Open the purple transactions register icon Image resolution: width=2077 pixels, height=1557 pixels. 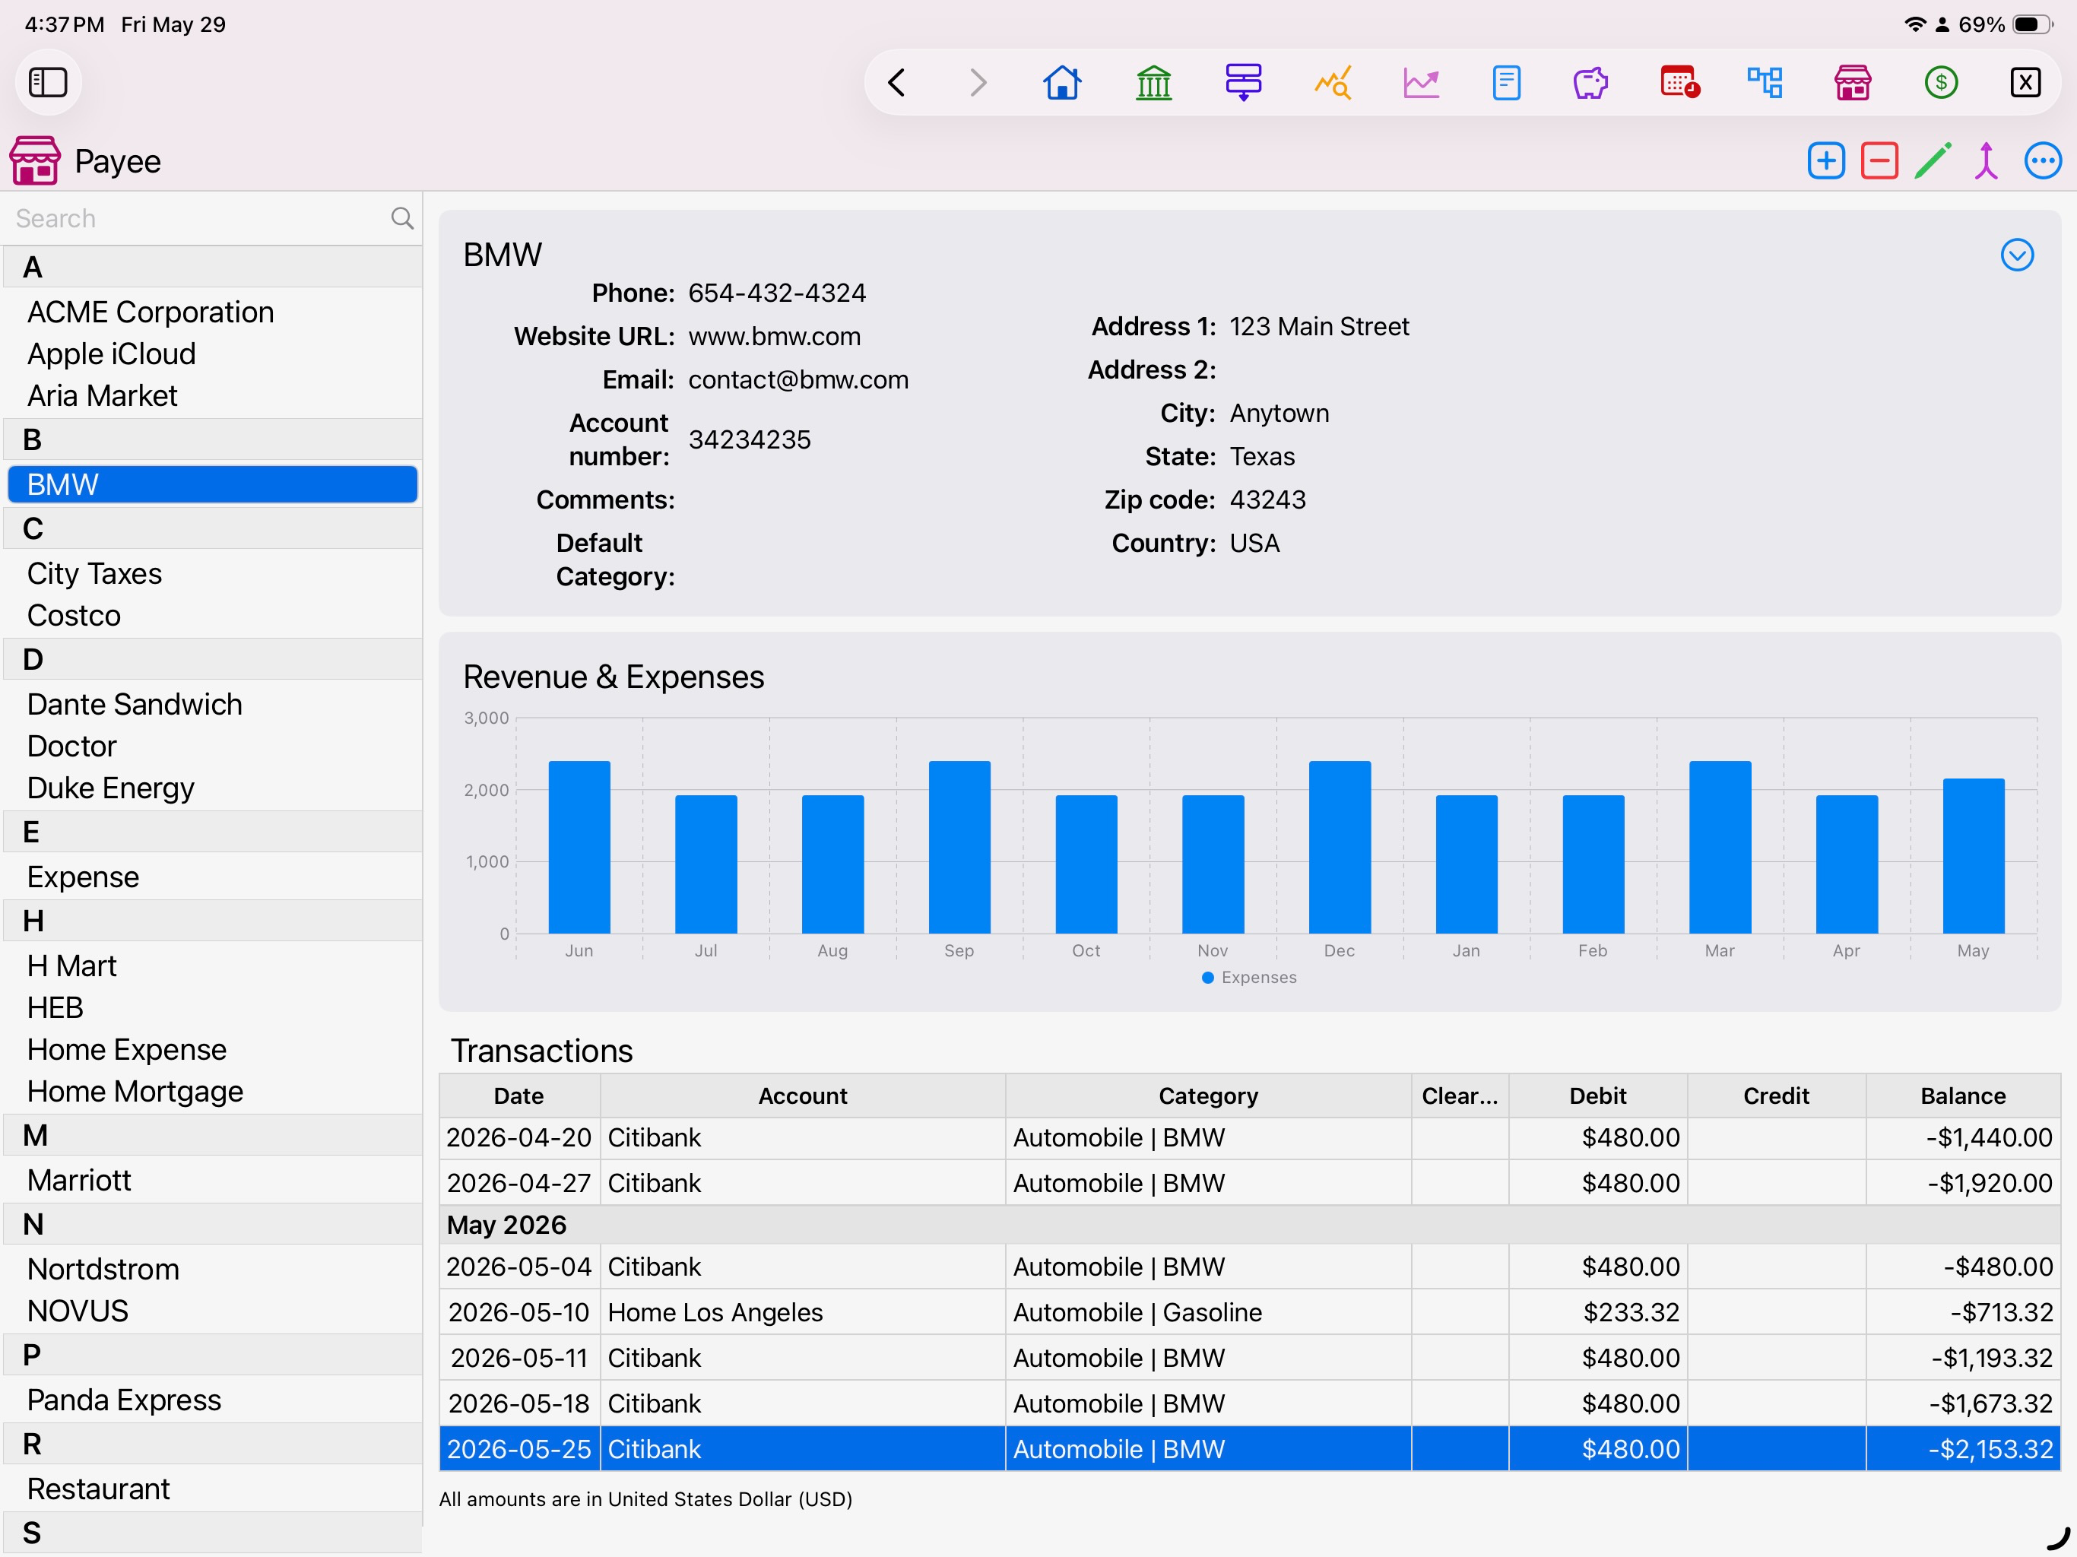(x=1242, y=83)
